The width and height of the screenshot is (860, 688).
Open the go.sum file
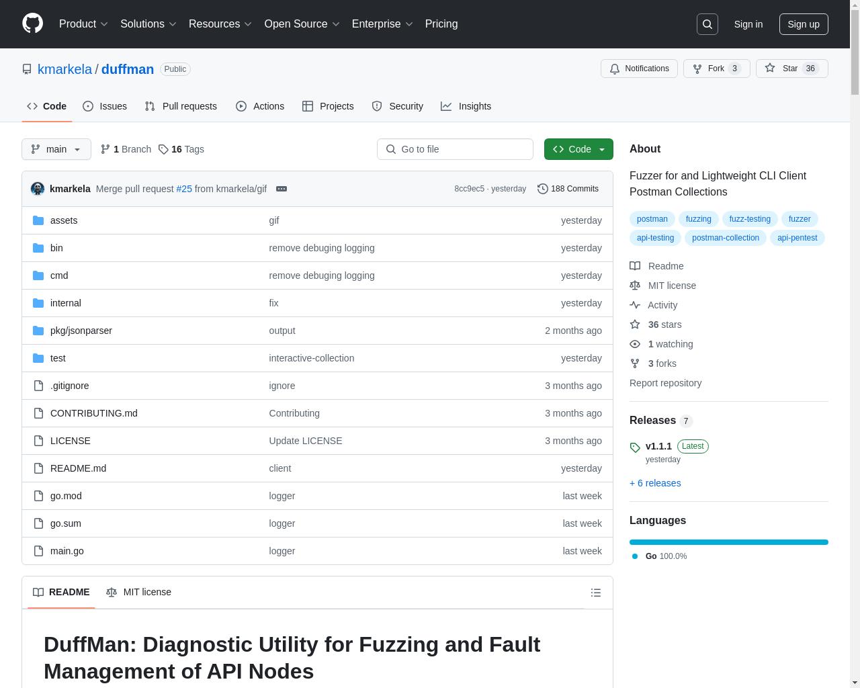click(x=65, y=523)
